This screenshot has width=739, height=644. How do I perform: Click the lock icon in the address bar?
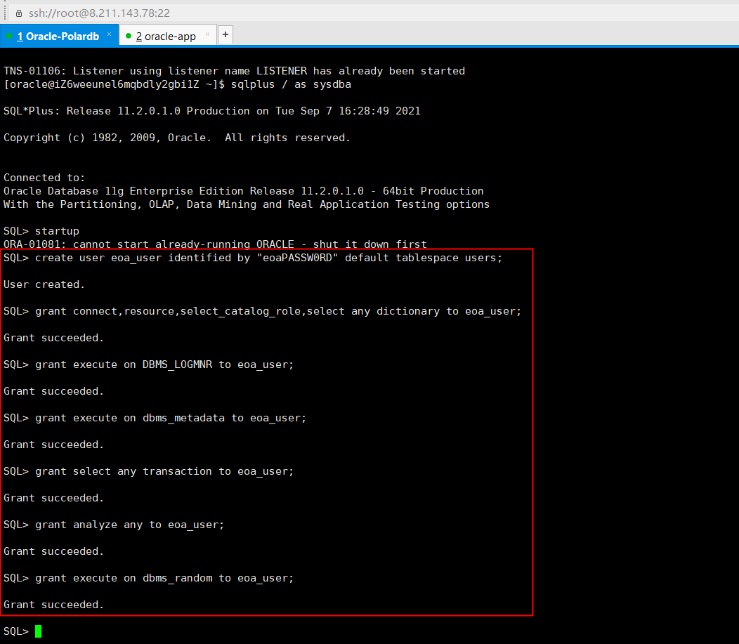coord(19,13)
